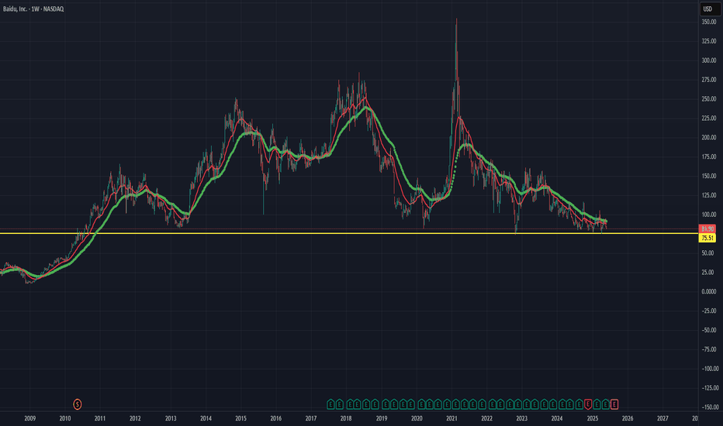Click the orange split marker labeled S
The height and width of the screenshot is (426, 723).
(78, 404)
